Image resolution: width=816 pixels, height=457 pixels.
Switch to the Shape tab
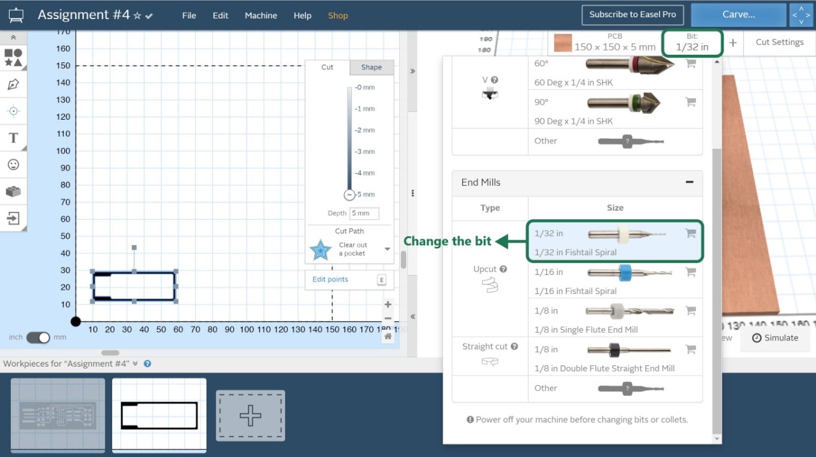coord(372,67)
